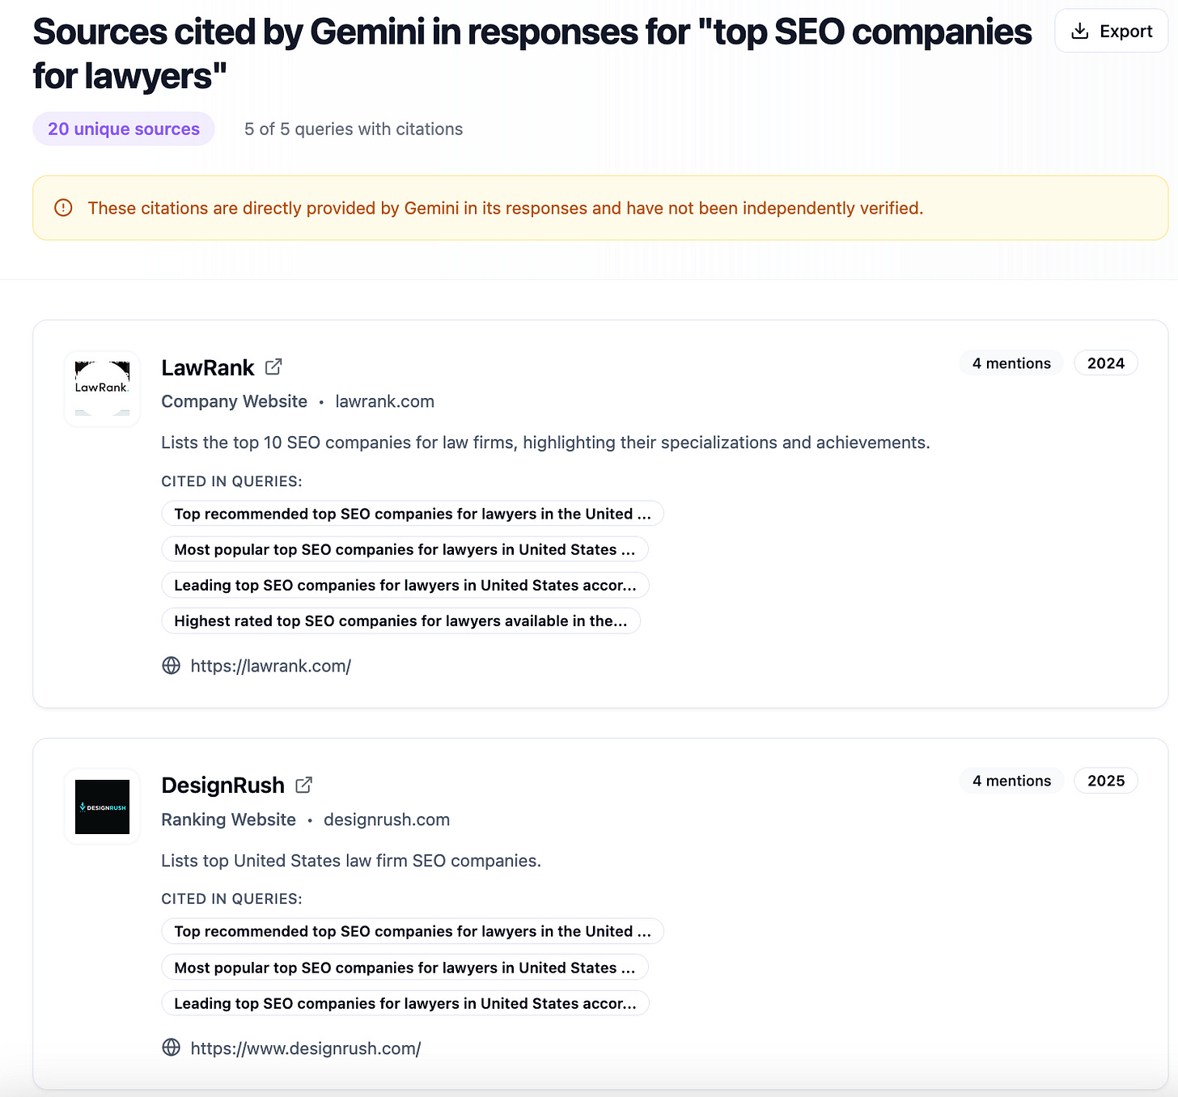Select DesignRush's 'Top recommended top SEO companies' chip
The height and width of the screenshot is (1097, 1178).
coord(413,931)
